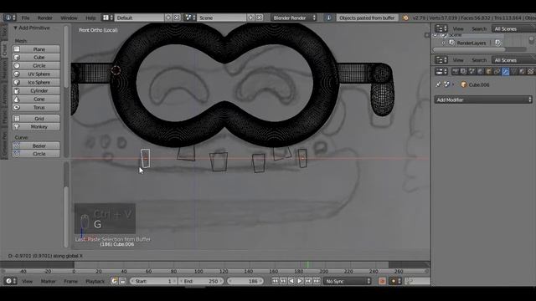Image resolution: width=536 pixels, height=301 pixels.
Task: Open the timeline editor type selector
Action: coord(9,281)
